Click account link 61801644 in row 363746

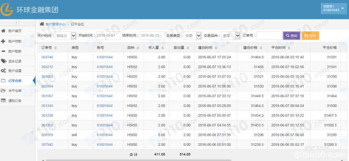pyautogui.click(x=105, y=57)
